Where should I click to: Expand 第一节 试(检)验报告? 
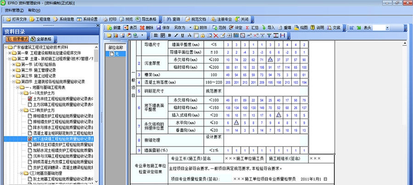(14, 65)
